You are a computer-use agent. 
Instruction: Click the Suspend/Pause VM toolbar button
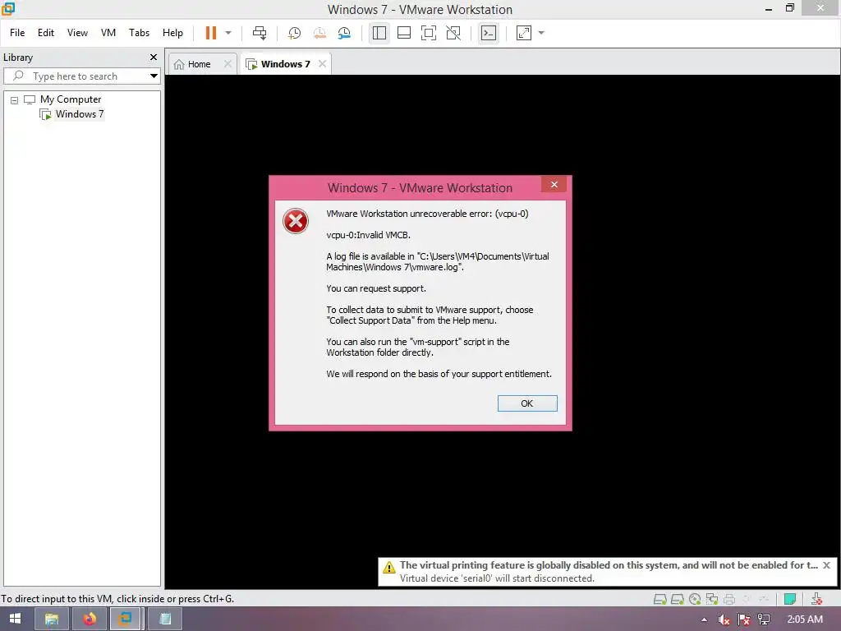tap(211, 33)
